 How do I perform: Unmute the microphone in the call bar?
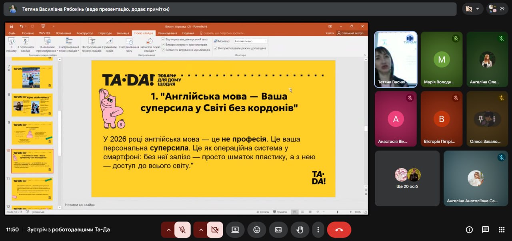pos(182,230)
